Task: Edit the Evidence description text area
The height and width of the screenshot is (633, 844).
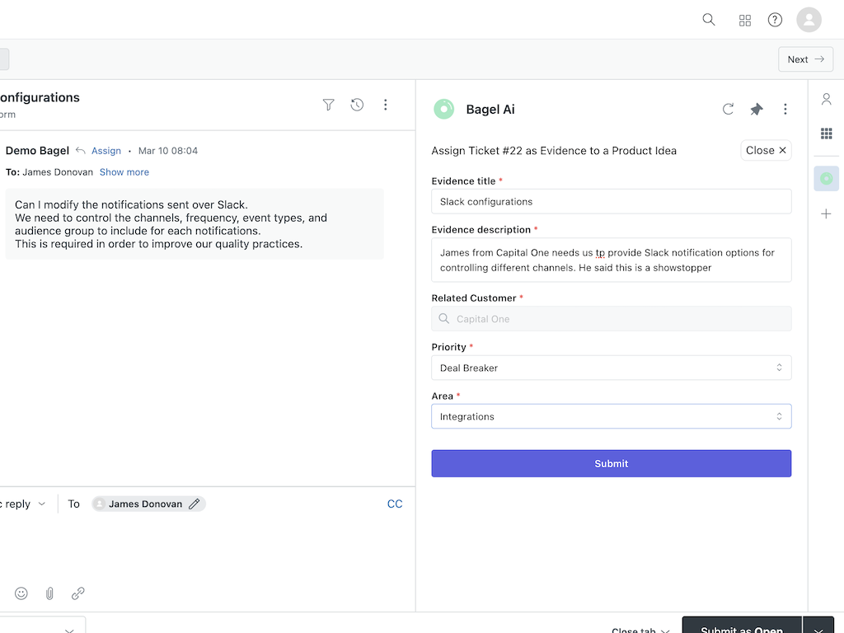Action: click(x=611, y=260)
